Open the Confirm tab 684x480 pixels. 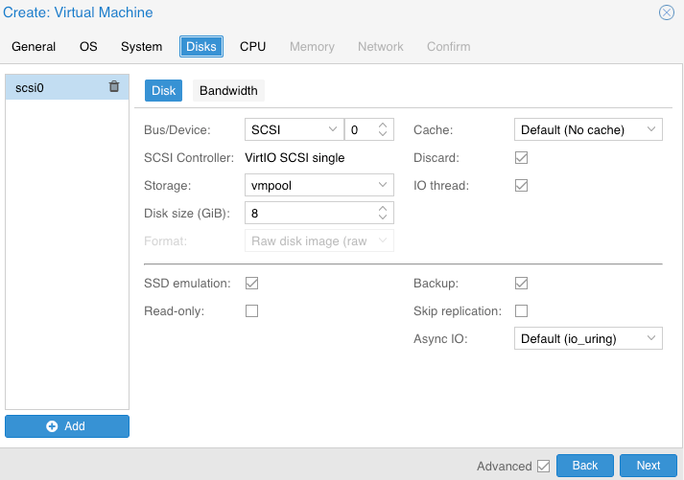tap(448, 47)
